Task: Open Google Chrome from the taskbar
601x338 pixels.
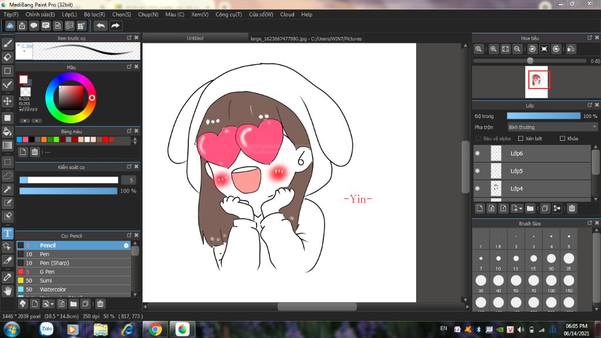Action: pyautogui.click(x=155, y=329)
